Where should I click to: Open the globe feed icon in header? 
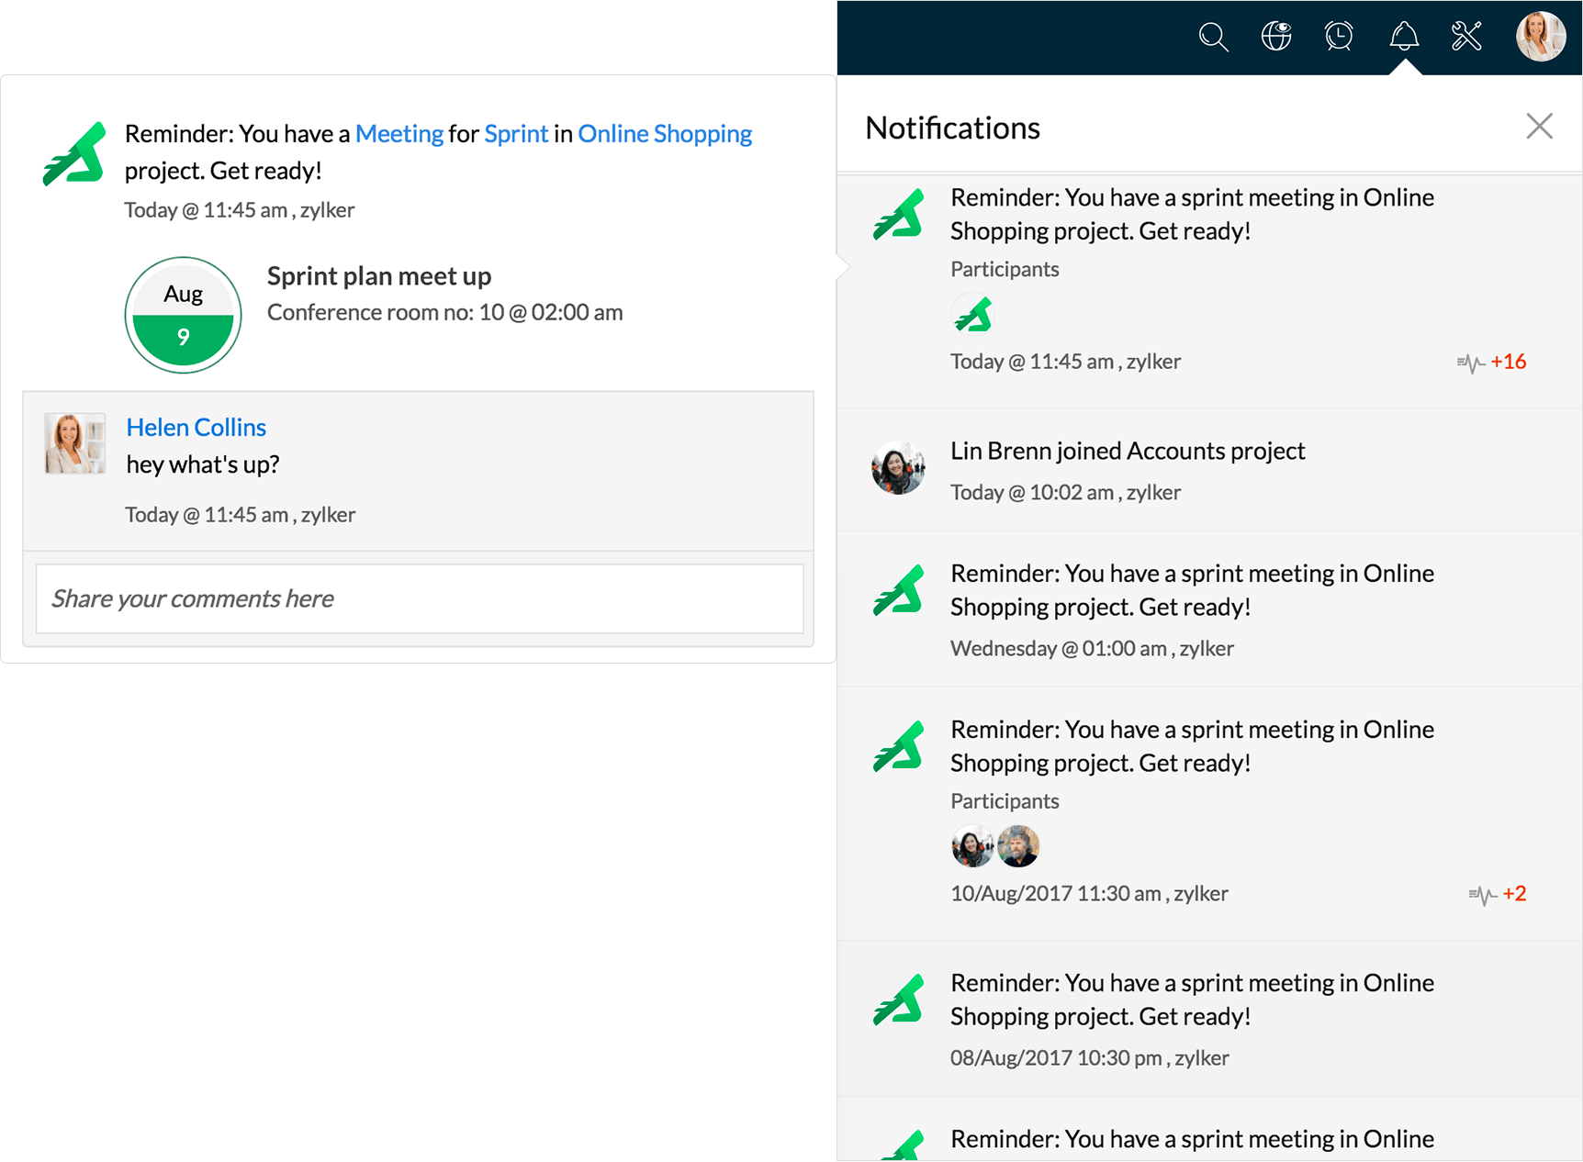(x=1276, y=37)
